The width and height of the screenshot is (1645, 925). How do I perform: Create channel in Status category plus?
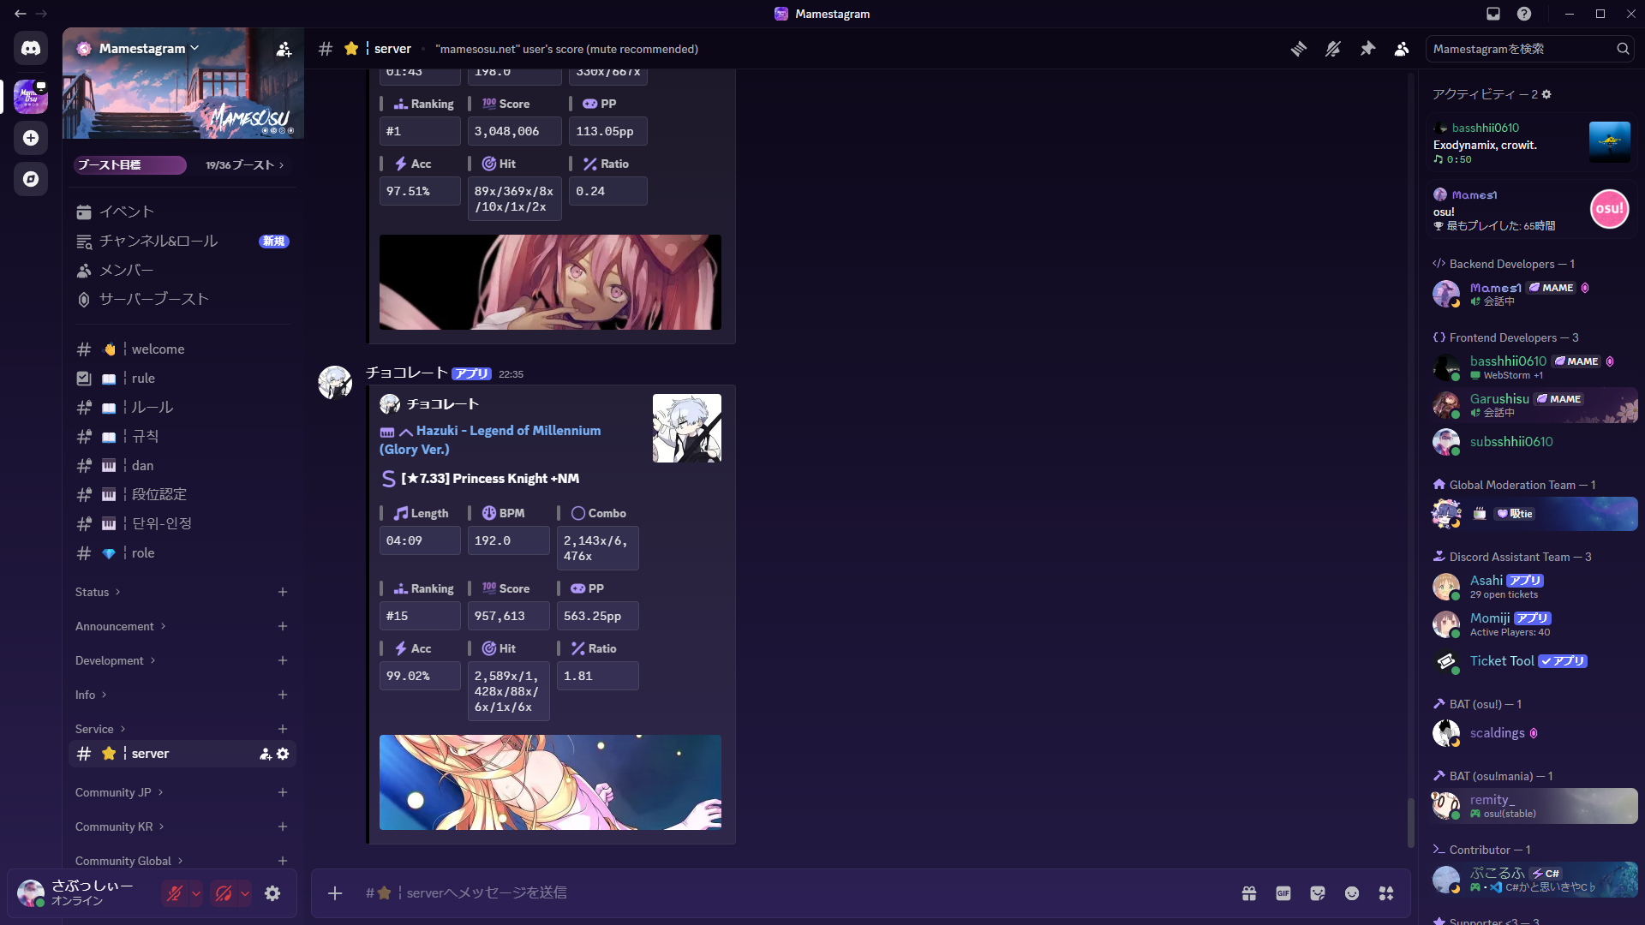click(283, 592)
